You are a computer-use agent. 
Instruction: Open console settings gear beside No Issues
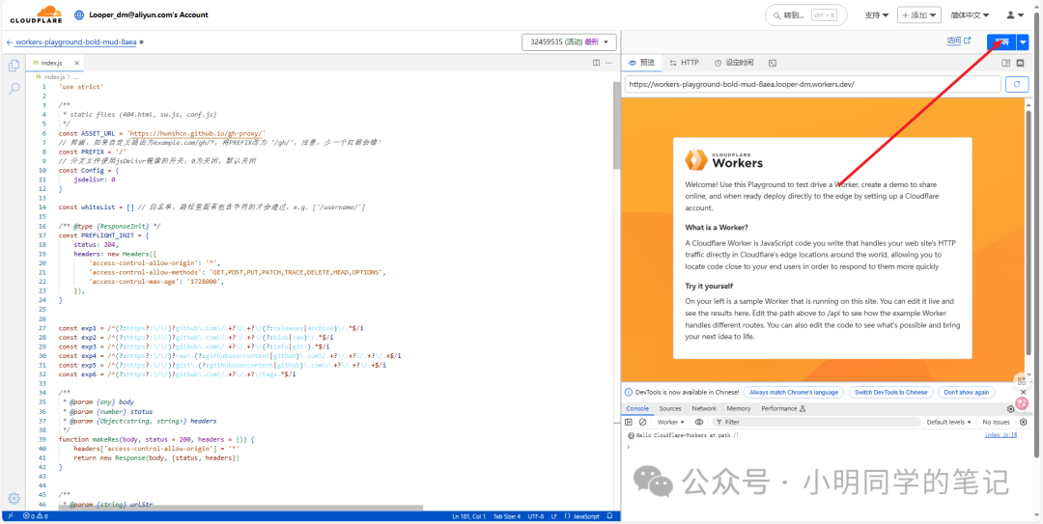[1023, 422]
